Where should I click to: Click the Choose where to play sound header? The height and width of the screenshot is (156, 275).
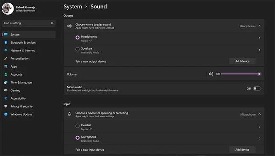click(164, 26)
